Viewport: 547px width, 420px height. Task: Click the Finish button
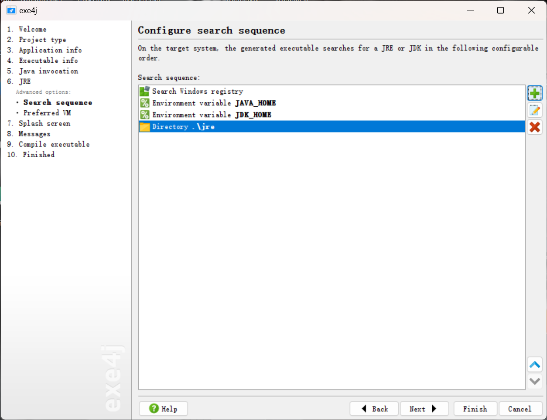[x=475, y=409]
